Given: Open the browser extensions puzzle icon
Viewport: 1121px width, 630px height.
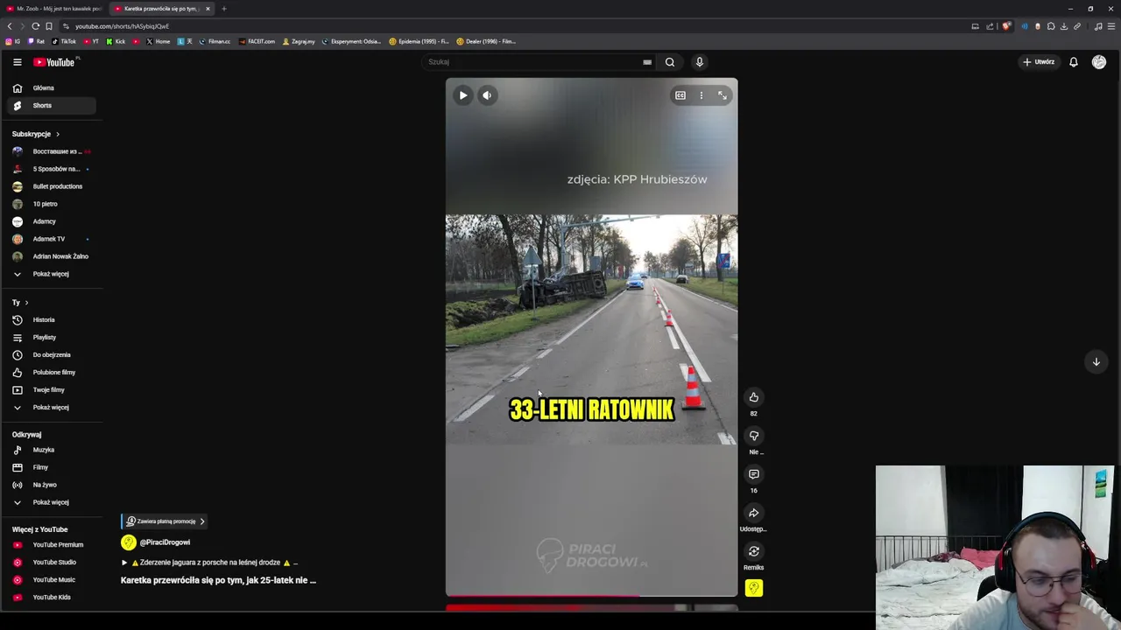Looking at the screenshot, I should [1051, 26].
